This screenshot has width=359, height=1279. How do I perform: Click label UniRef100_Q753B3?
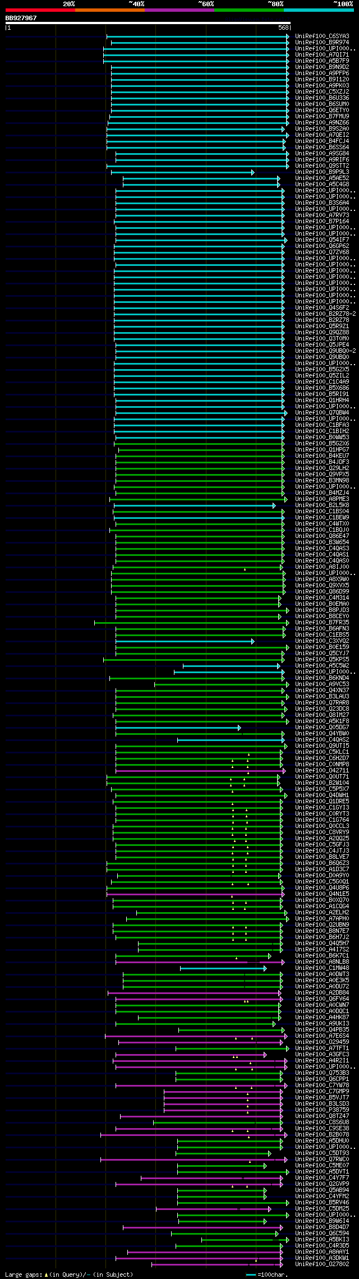click(322, 1073)
